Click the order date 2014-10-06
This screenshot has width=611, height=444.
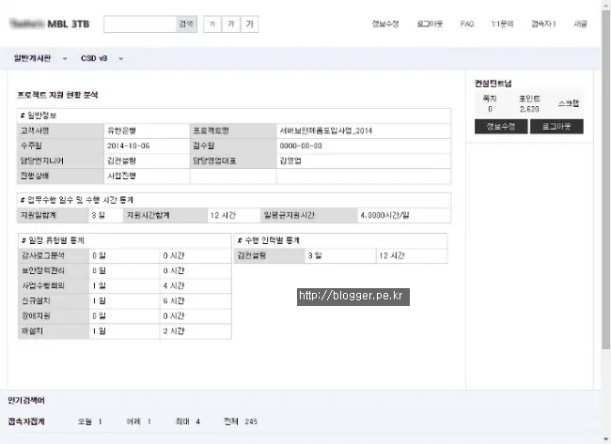tap(128, 145)
